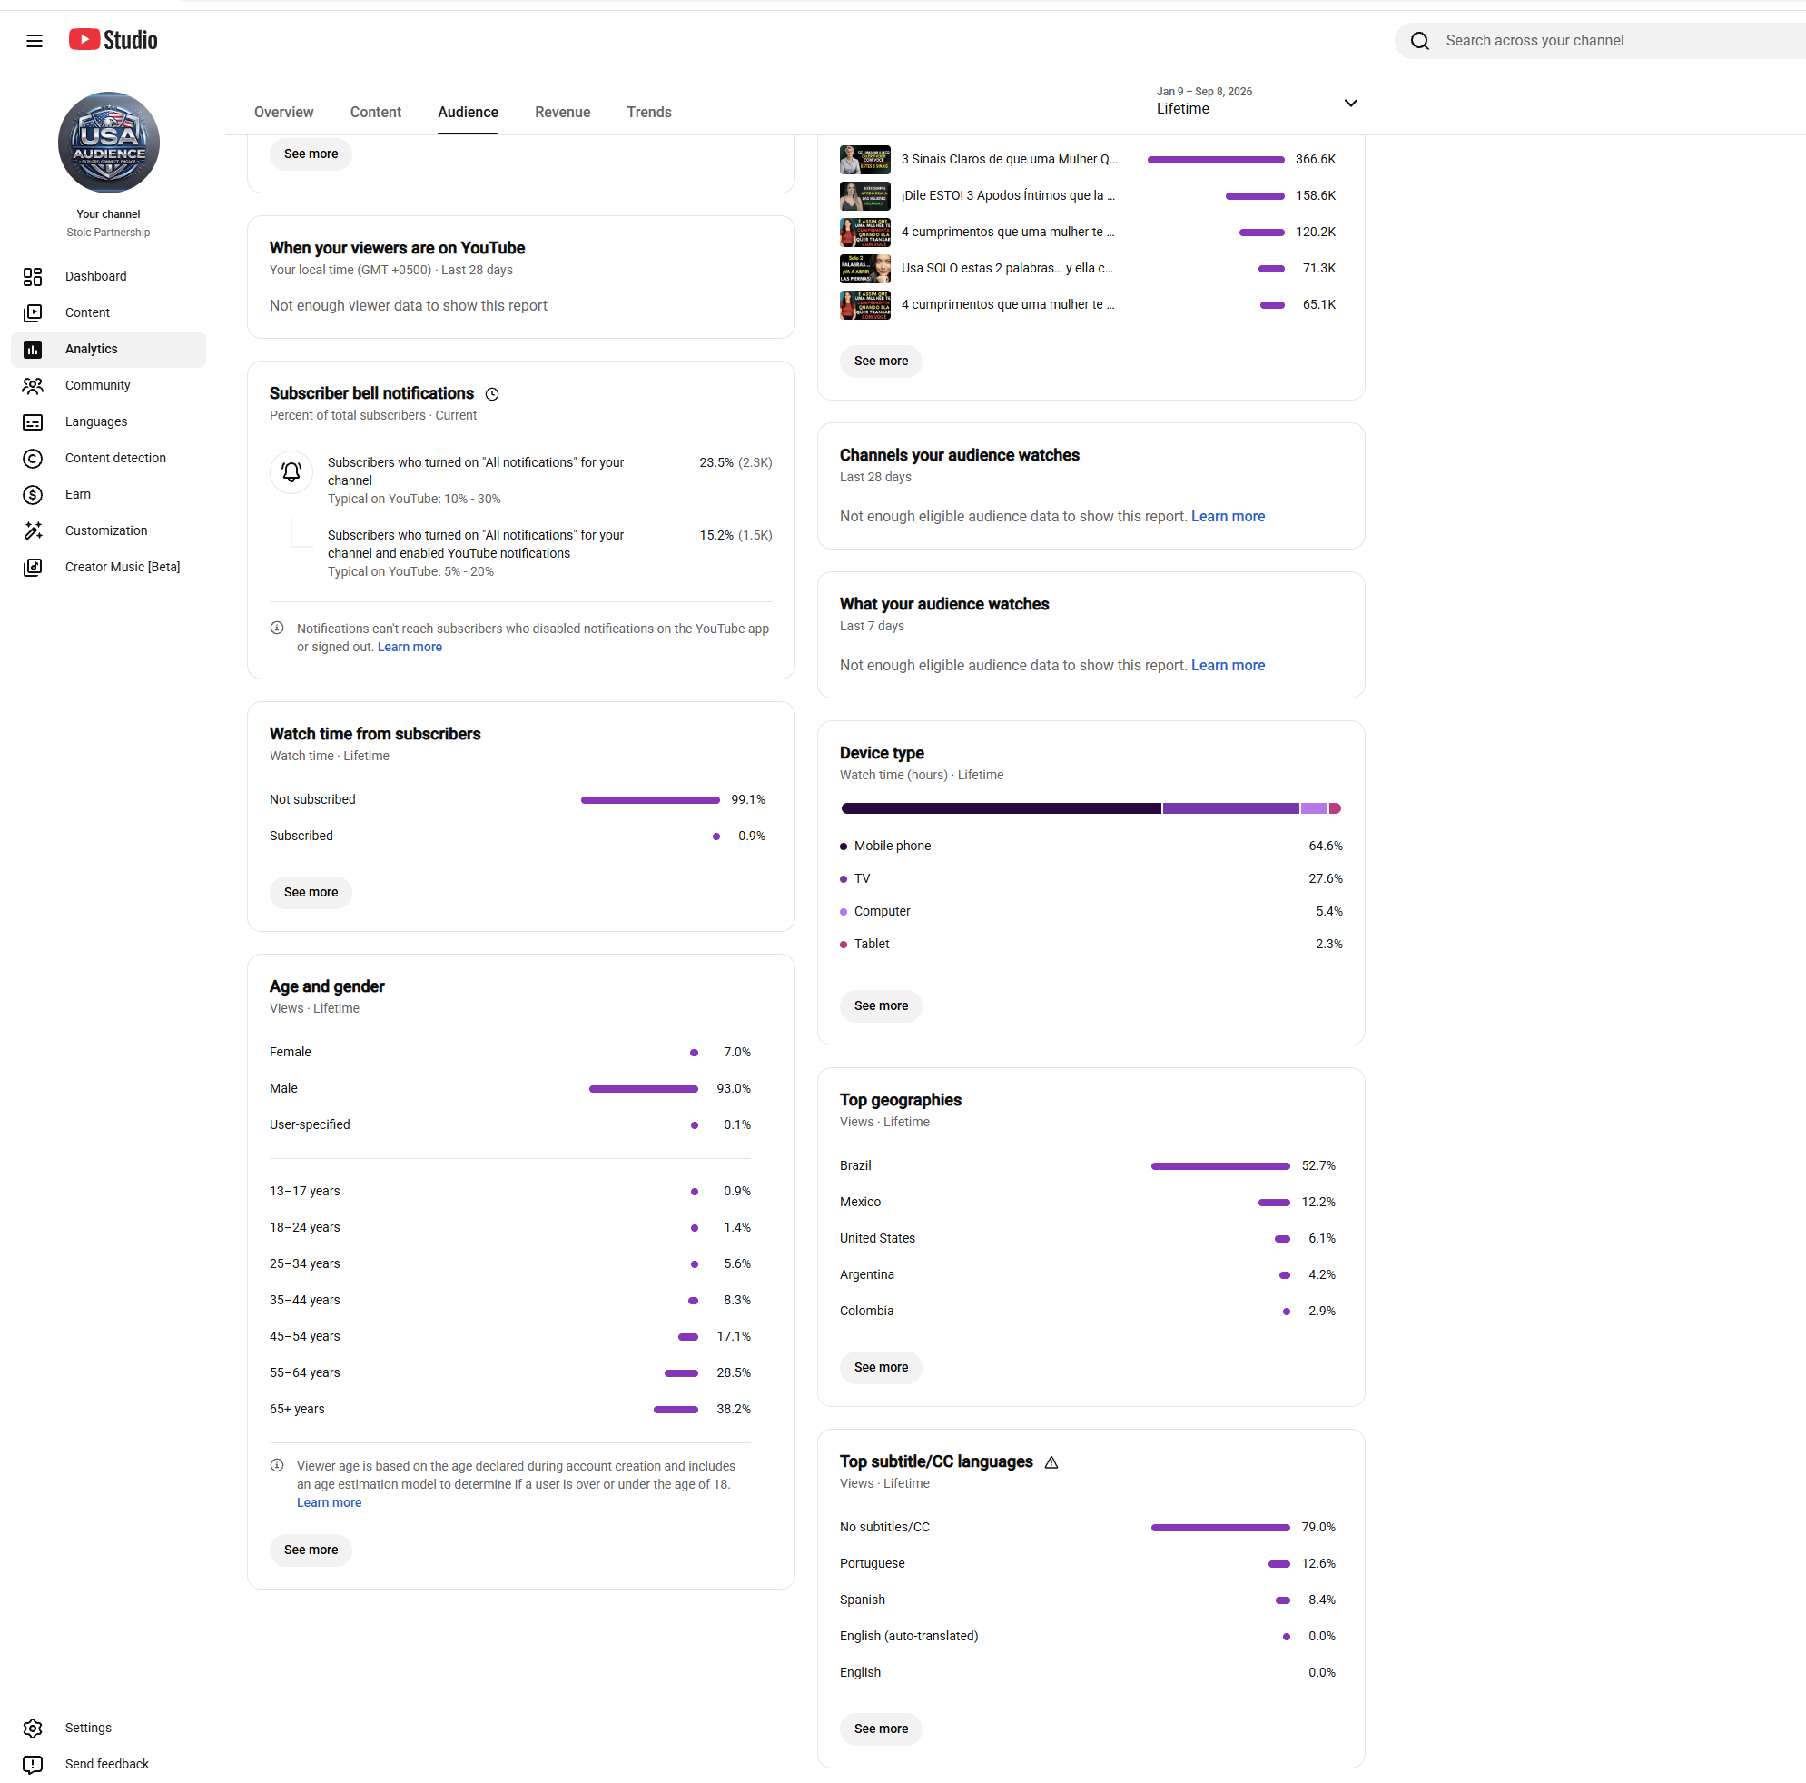Open Creator Music [Beta]
This screenshot has width=1806, height=1783.
(x=108, y=569)
